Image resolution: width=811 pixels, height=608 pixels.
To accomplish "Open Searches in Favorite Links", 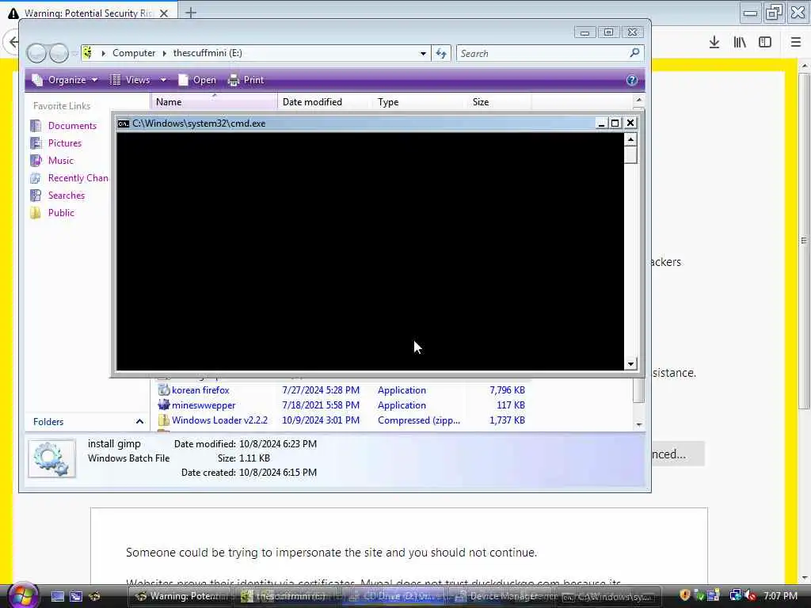I will [x=67, y=196].
